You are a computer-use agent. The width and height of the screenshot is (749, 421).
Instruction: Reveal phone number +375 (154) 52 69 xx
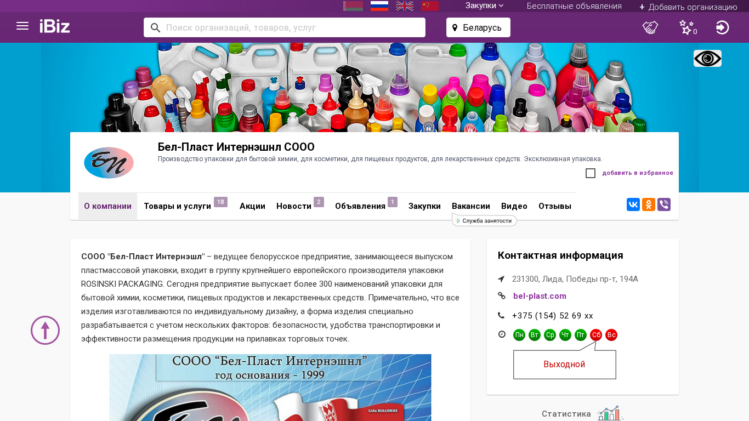(552, 316)
